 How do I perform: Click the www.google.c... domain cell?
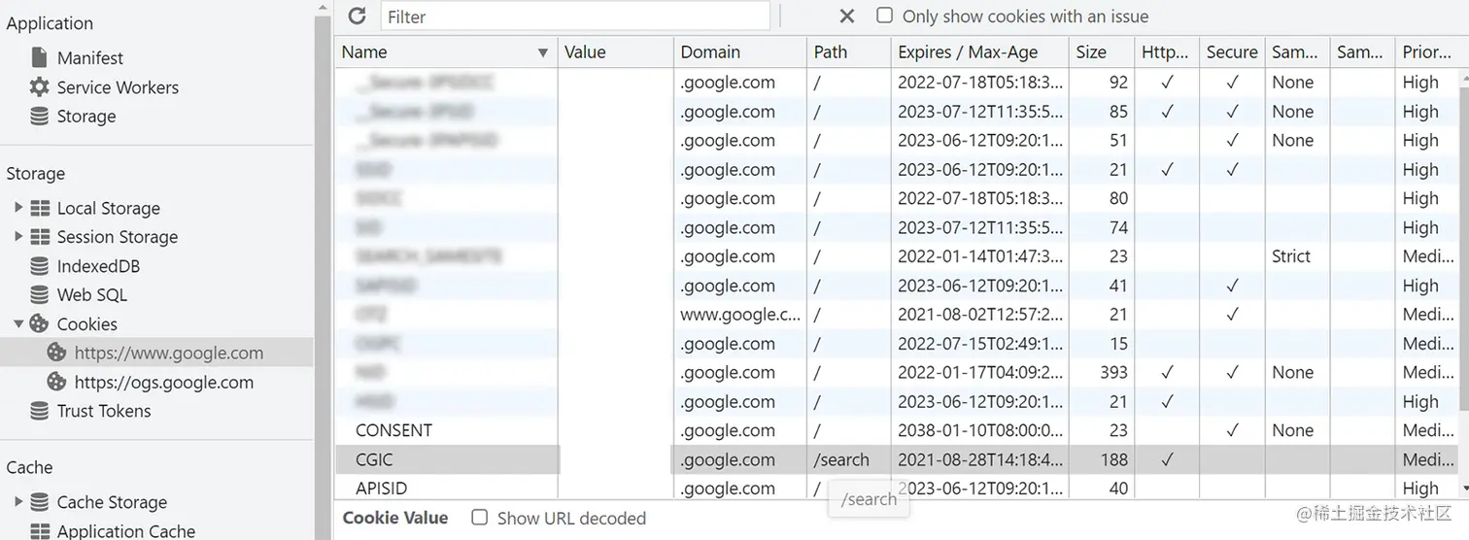739,315
